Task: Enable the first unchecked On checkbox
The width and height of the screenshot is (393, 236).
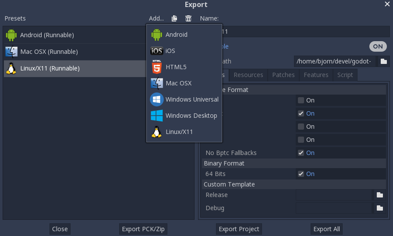Action: [x=301, y=100]
